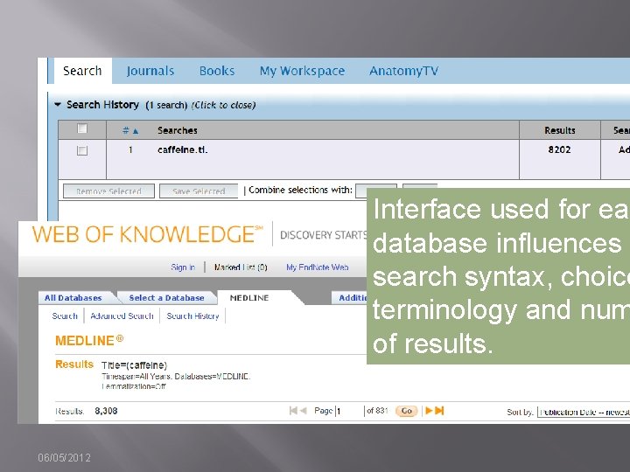Click the Web of Knowledge logo

[148, 234]
